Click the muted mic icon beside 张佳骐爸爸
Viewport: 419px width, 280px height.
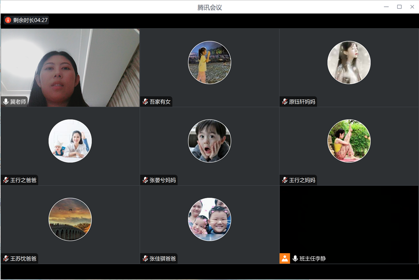(145, 258)
